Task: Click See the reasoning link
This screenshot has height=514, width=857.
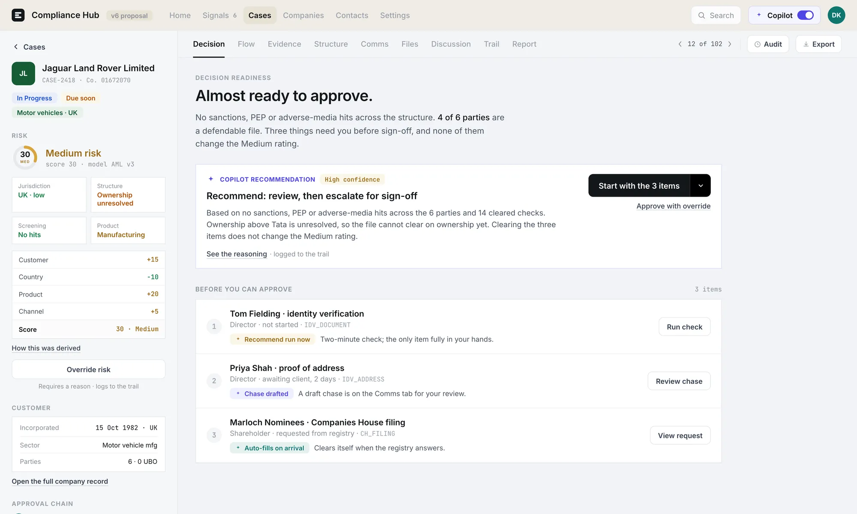Action: point(237,254)
